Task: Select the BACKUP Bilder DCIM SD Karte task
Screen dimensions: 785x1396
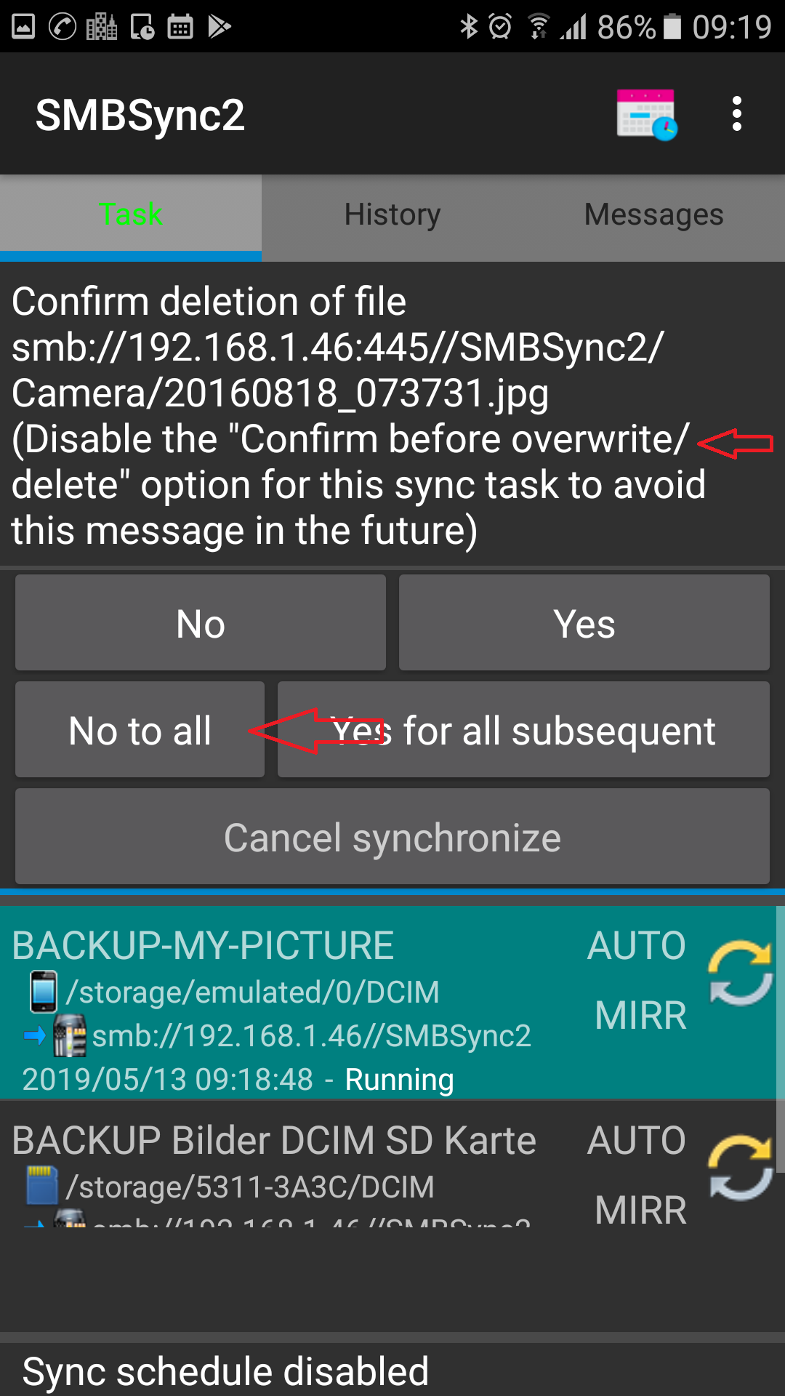Action: (388, 1163)
